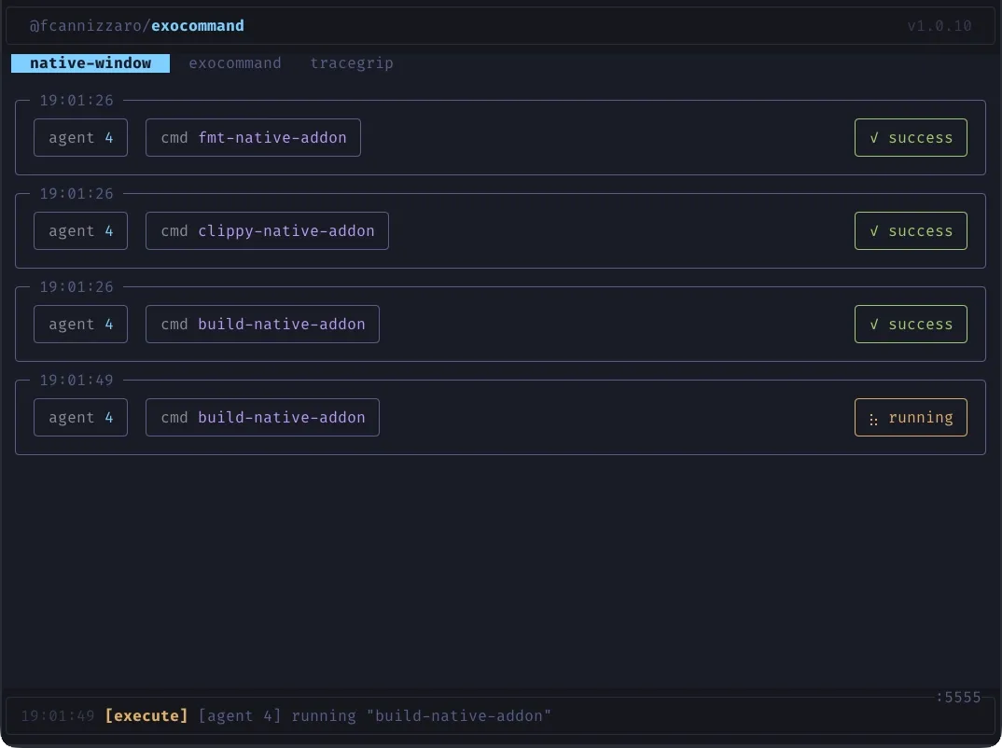Click the @fcannizzaro/exocommand title link
1002x748 pixels.
[x=136, y=25]
